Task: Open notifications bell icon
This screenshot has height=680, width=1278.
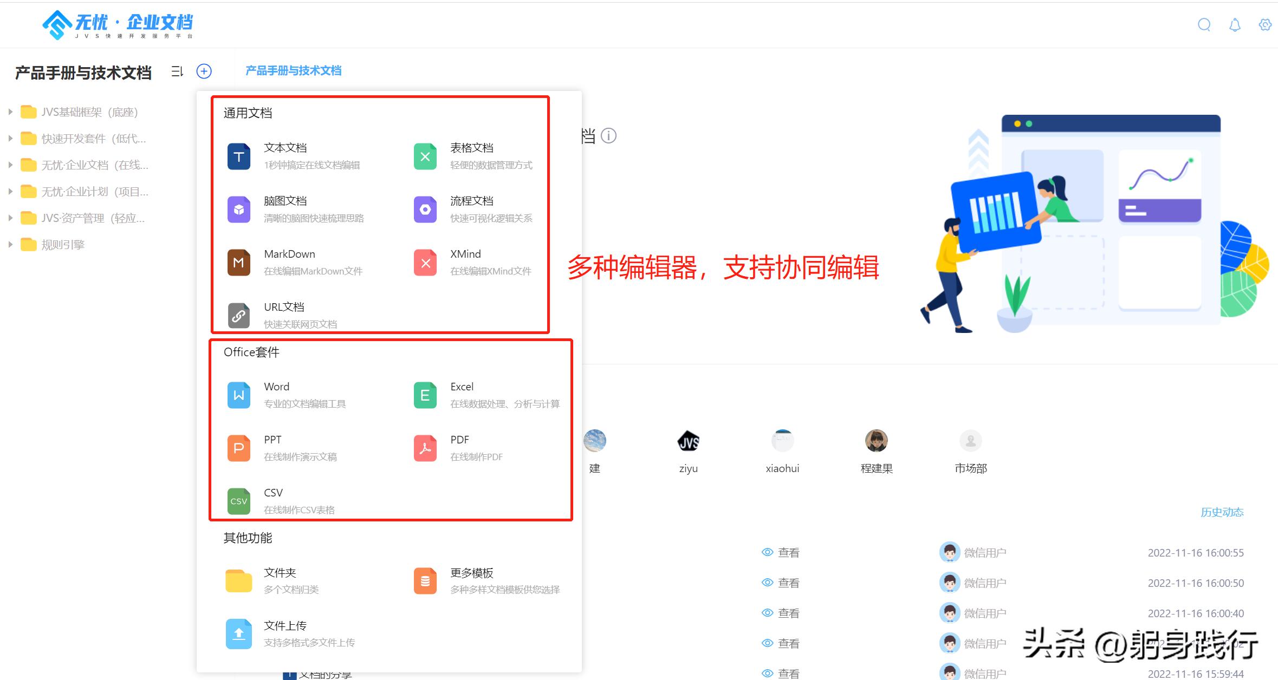Action: 1235,25
